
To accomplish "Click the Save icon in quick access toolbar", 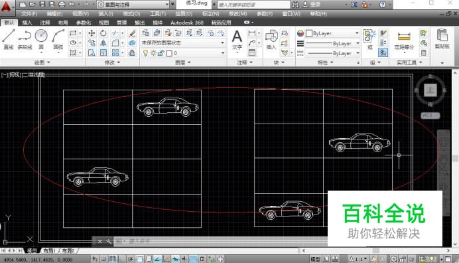I will (42, 5).
